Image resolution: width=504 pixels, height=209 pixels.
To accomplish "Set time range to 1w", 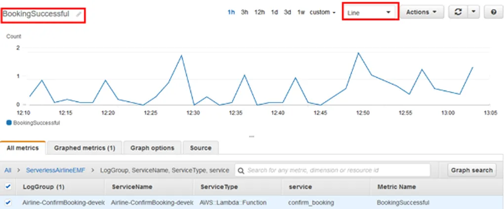I will click(301, 12).
